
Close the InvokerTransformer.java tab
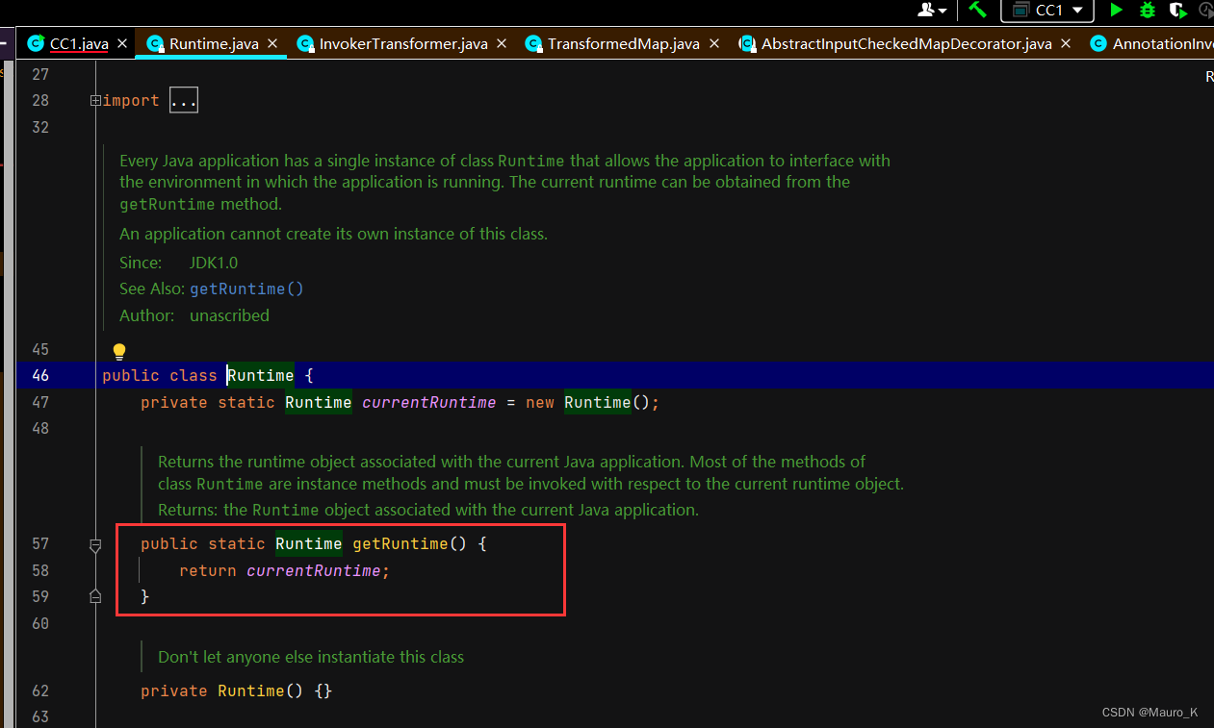click(502, 43)
